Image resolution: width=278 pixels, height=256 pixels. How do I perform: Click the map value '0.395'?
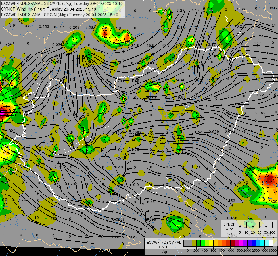[118, 237]
